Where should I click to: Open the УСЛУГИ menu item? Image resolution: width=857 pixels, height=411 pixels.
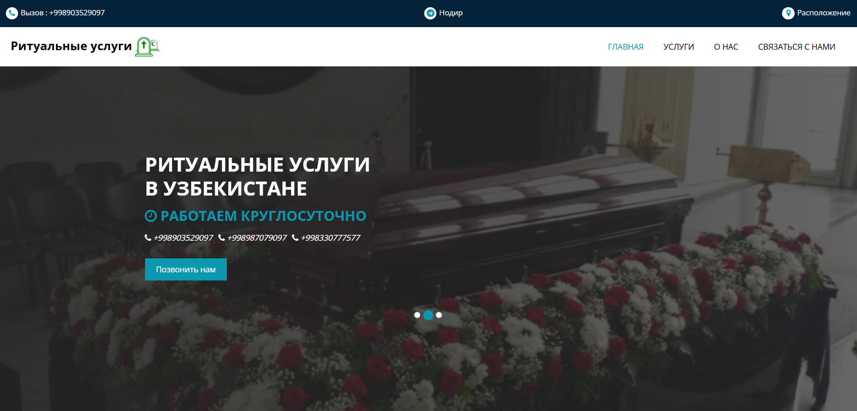coord(678,47)
